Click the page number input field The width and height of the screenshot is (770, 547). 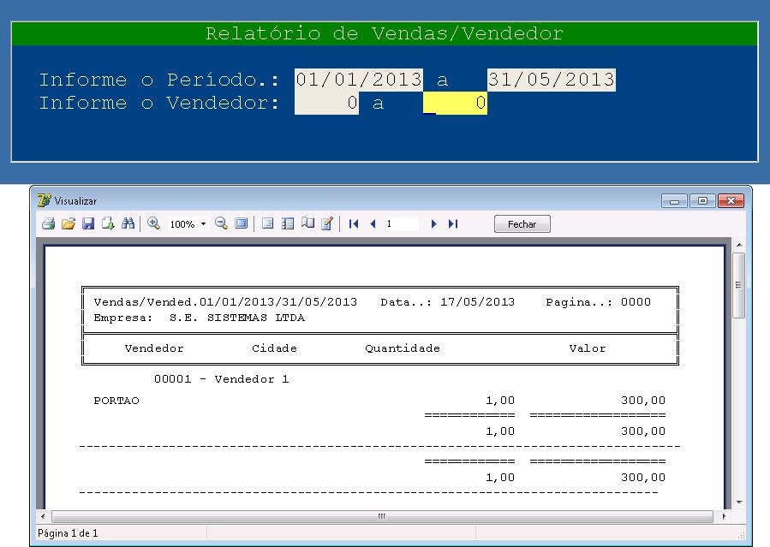point(401,223)
